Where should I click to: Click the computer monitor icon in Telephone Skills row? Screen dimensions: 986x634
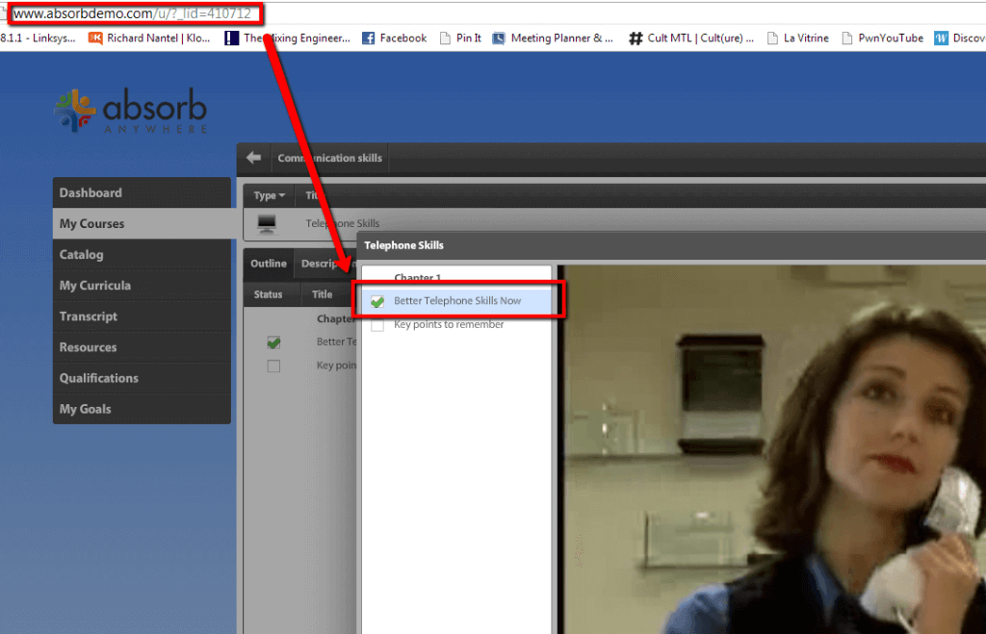coord(267,224)
